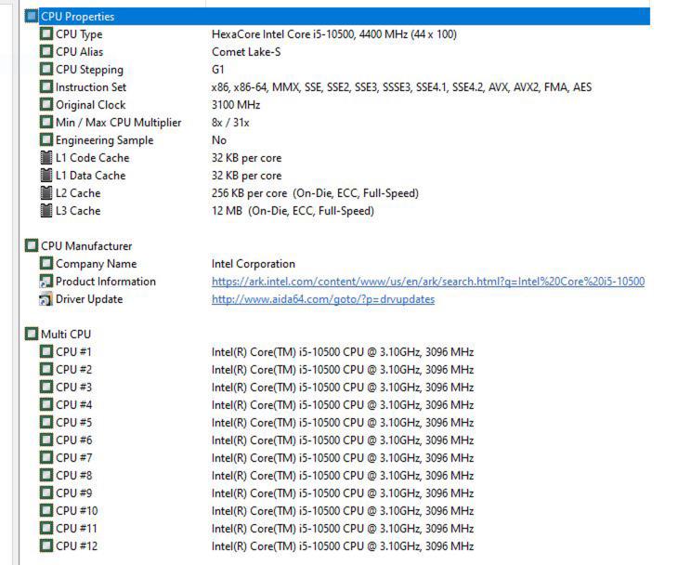This screenshot has height=565, width=691.
Task: Select the L1 Code Cache label
Action: 93,158
